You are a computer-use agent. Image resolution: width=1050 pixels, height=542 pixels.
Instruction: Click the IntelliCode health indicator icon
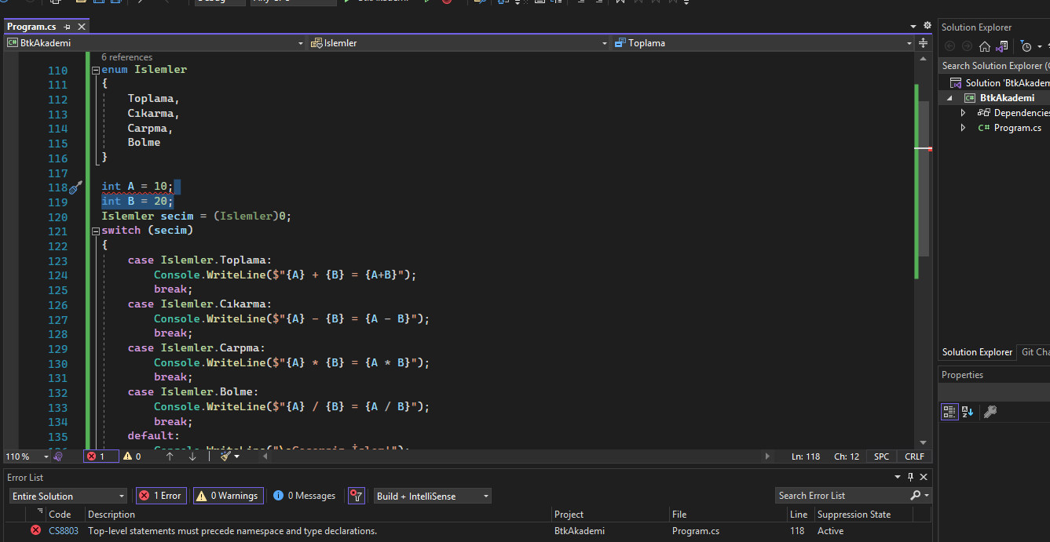click(x=57, y=456)
